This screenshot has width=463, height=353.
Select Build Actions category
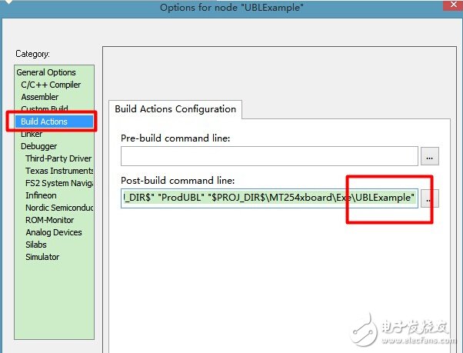click(45, 122)
